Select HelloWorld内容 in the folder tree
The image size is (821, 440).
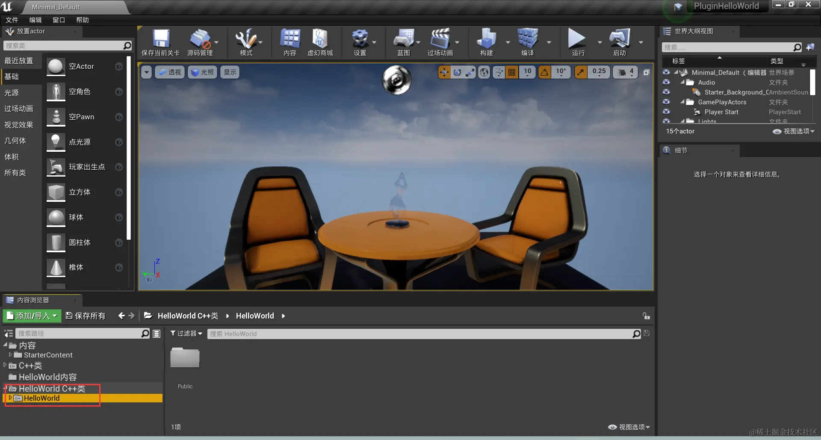[x=47, y=377]
